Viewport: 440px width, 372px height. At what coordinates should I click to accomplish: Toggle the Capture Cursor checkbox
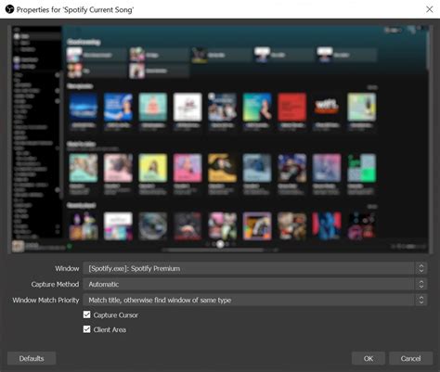tap(87, 314)
